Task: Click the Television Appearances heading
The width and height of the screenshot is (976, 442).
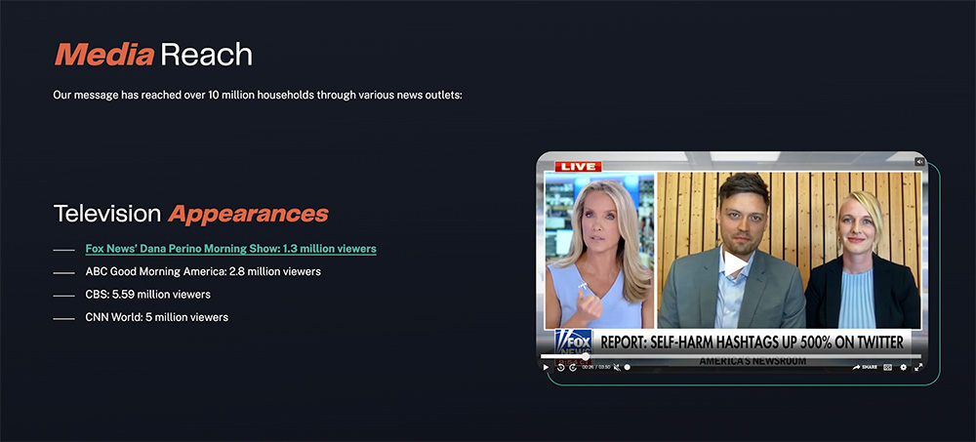Action: [191, 214]
